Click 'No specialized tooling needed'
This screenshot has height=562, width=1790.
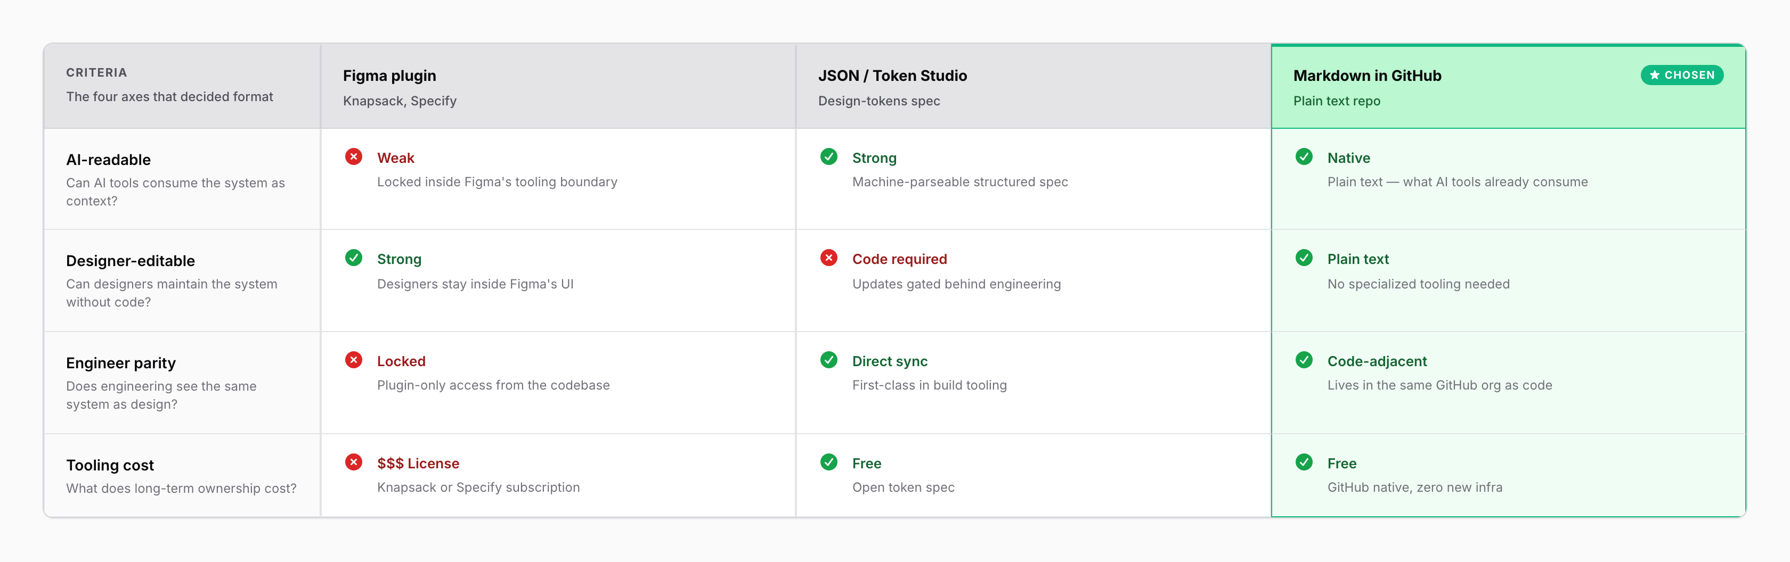1418,284
